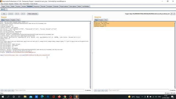
Task: Click the Cookie session header line
Action: tap(18, 52)
